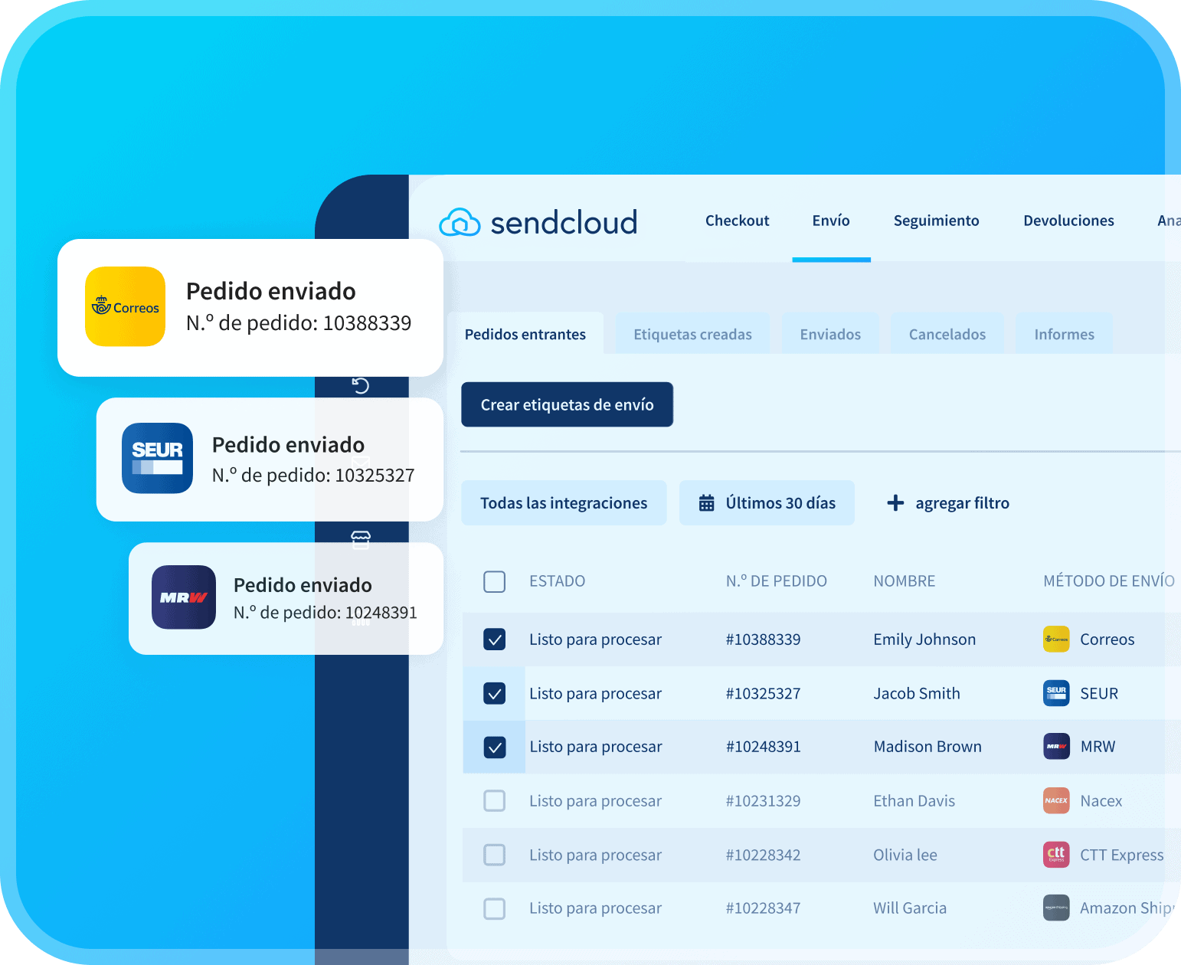The height and width of the screenshot is (965, 1181).
Task: Click the MÉTODO DE ENVÍO column header
Action: [1109, 581]
